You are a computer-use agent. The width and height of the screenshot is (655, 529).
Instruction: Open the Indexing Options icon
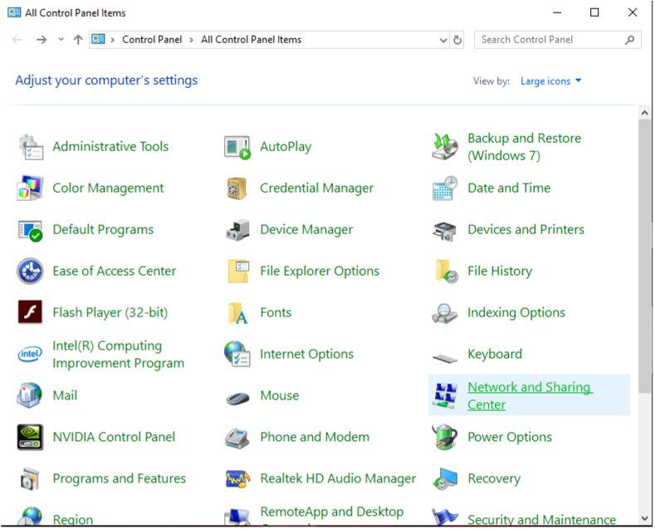click(x=445, y=313)
